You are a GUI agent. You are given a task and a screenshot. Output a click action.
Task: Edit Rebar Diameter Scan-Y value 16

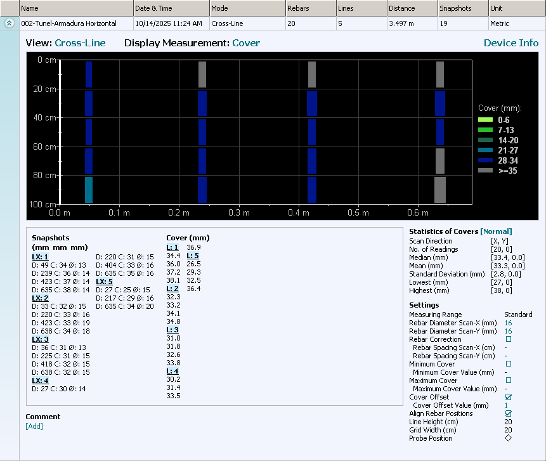[508, 331]
